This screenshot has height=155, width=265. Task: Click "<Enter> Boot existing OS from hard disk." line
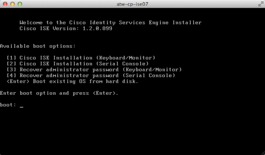[72, 82]
